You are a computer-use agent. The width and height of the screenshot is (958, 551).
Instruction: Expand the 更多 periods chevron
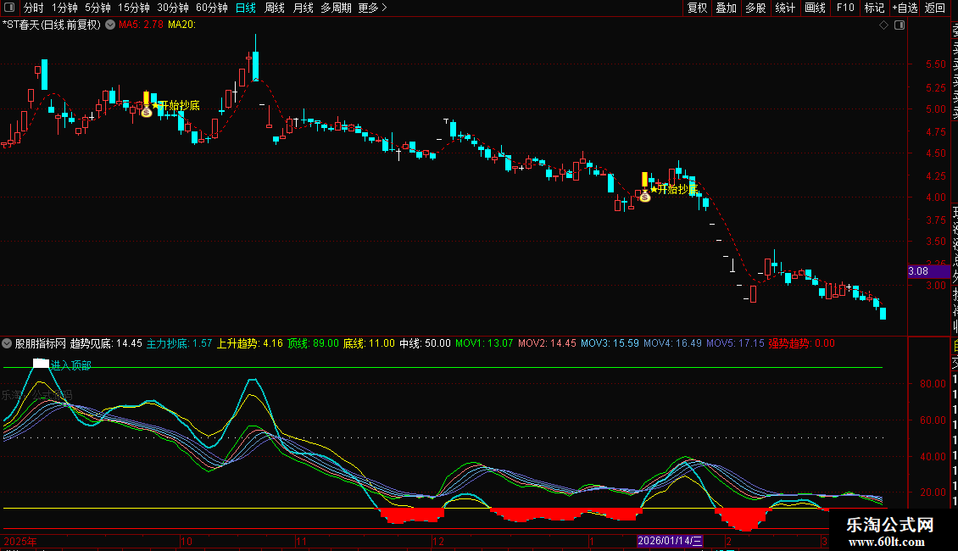[384, 8]
